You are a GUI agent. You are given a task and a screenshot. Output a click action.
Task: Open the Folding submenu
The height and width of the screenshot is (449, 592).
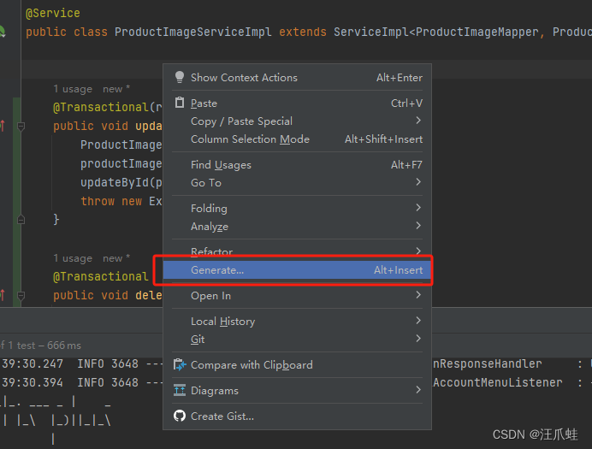point(297,209)
